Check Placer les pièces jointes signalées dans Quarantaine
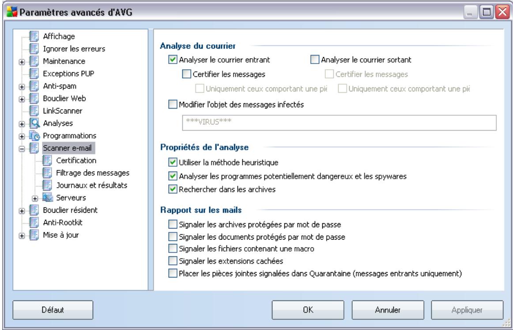The height and width of the screenshot is (330, 513). pos(173,273)
